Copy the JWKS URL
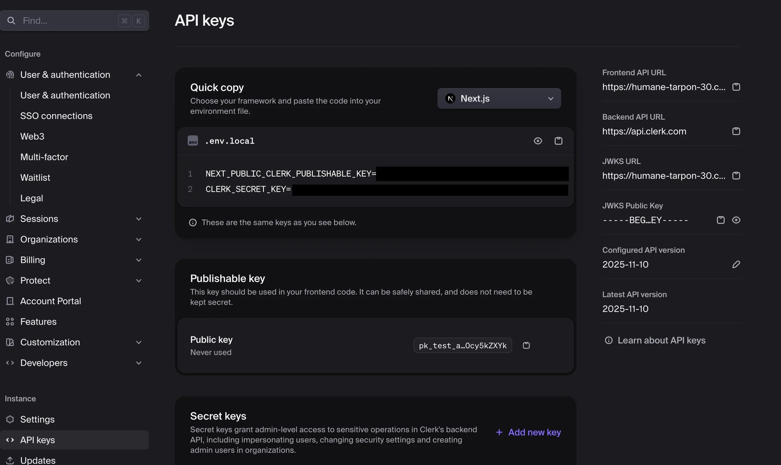The height and width of the screenshot is (465, 781). (736, 176)
